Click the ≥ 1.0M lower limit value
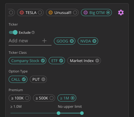 [x=16, y=107]
